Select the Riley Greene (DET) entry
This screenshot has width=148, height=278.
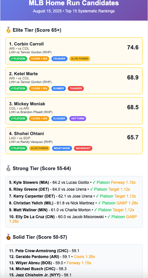tap(29, 189)
